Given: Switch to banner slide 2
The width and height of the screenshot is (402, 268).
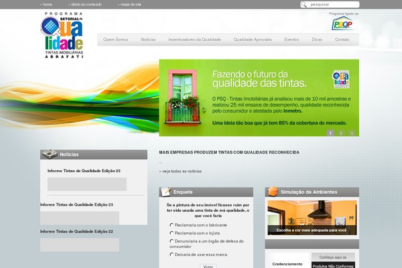Looking at the screenshot, I should point(340,133).
